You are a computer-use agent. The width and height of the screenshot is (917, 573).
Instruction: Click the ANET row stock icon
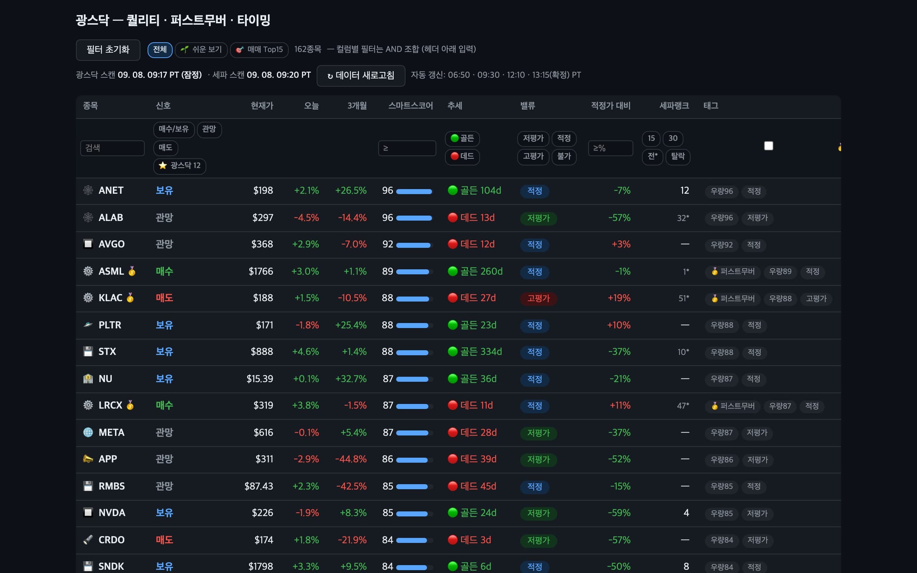88,190
